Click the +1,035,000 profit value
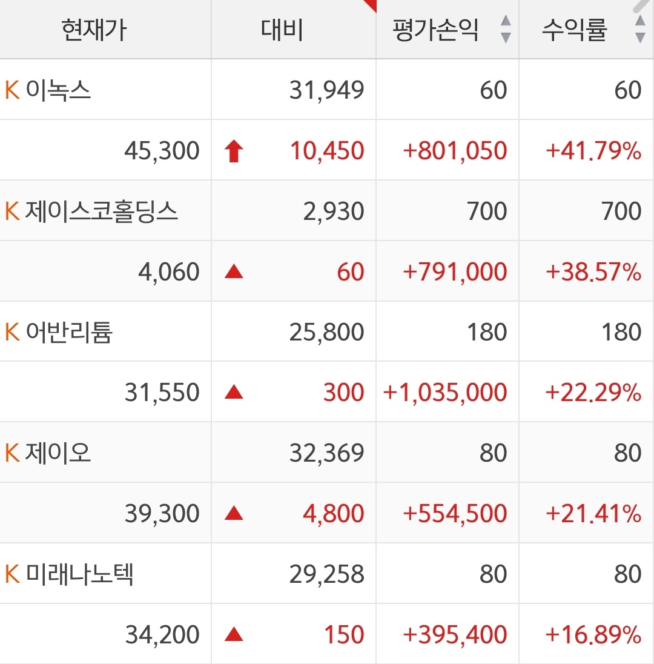Screen dimensions: 654x664 445,393
